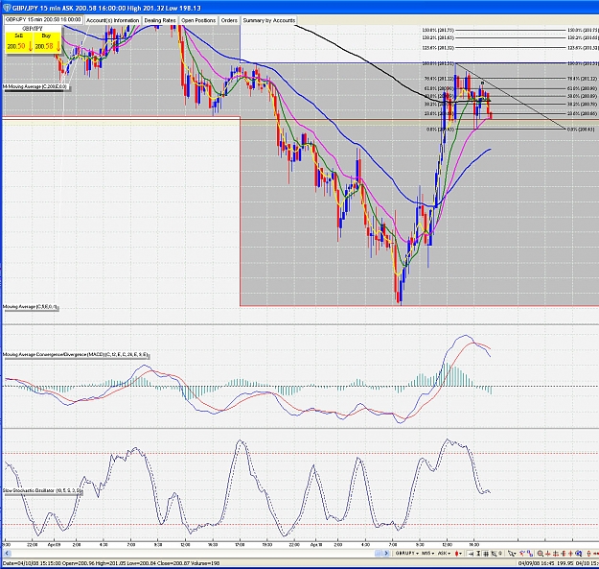Click the 7:00 time axis label under Apr 09
This screenshot has width=599, height=569.
[131, 544]
